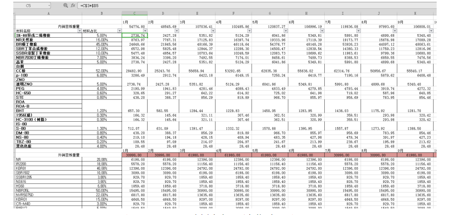Click the DM-80 material cell
This screenshot has width=454, height=215.
pos(49,133)
